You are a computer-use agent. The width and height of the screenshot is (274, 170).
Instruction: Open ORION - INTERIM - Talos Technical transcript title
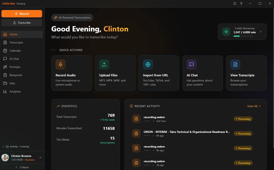[x=187, y=132]
